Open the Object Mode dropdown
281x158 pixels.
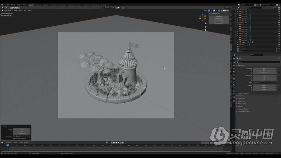(7, 11)
